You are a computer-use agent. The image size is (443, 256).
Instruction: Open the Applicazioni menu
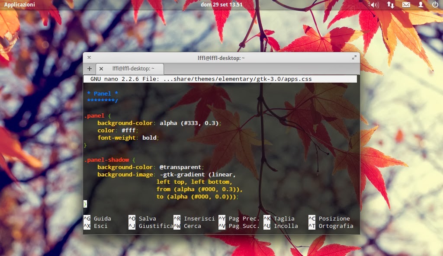coord(19,4)
